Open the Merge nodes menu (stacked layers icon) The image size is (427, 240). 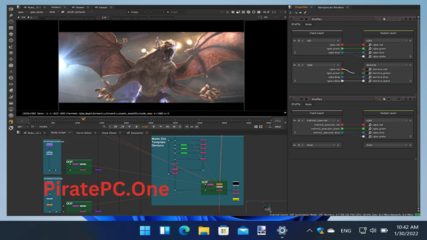(x=11, y=53)
